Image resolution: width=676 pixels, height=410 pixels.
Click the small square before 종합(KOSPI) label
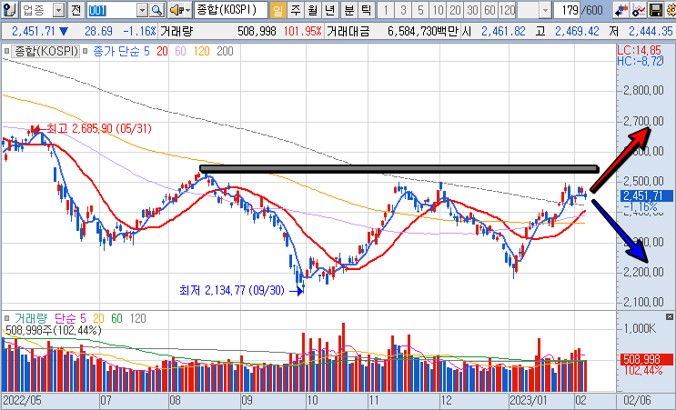tap(6, 52)
